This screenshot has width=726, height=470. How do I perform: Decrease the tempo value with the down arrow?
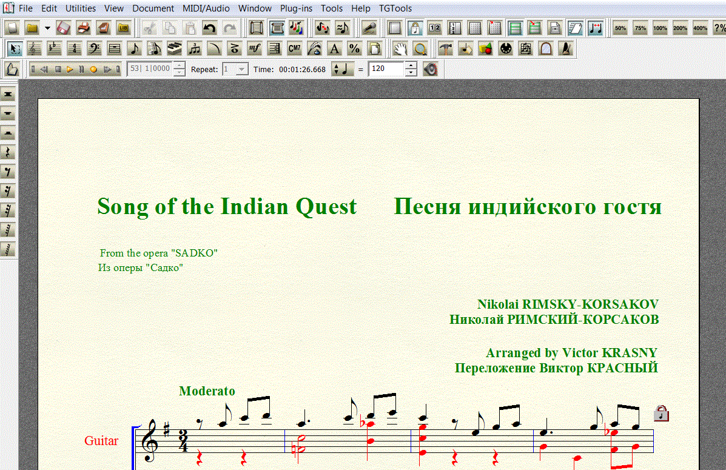click(411, 73)
